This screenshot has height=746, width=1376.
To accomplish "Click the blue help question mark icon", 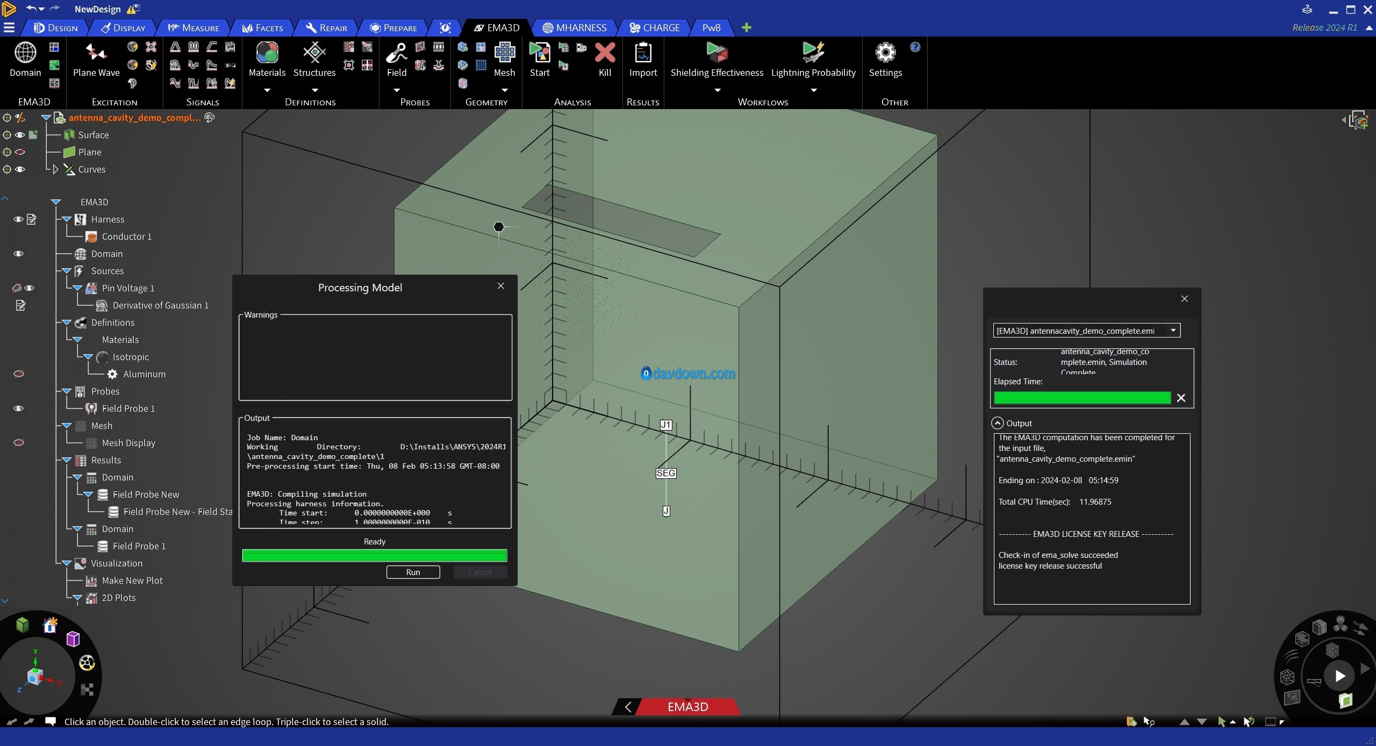I will click(915, 47).
